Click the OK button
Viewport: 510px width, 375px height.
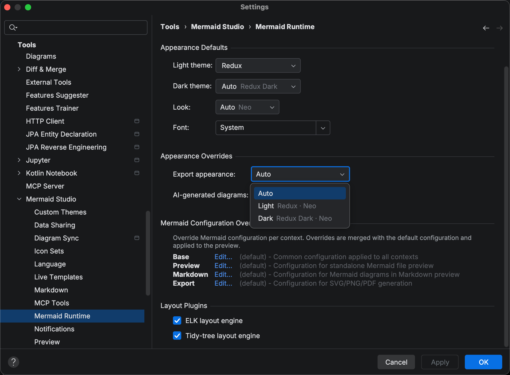[x=483, y=362]
